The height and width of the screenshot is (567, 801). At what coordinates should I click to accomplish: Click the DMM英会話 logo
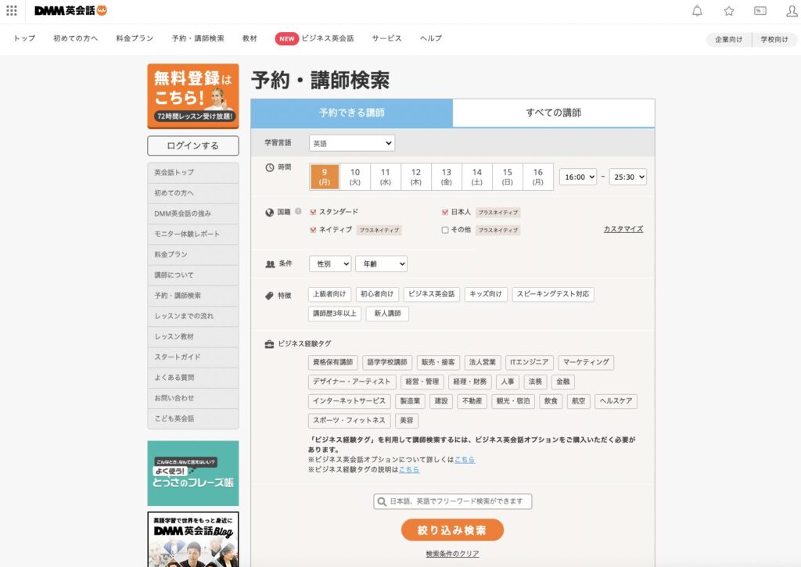70,10
